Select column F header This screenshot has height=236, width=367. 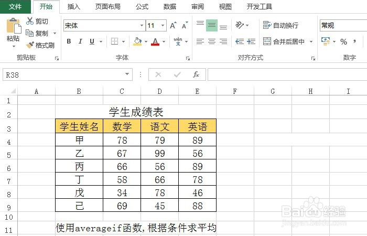(x=235, y=91)
